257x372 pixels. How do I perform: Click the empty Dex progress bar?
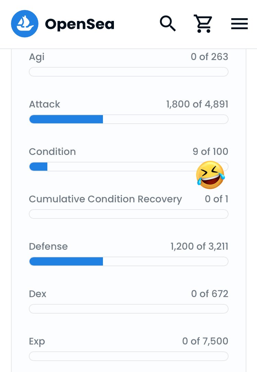click(129, 309)
